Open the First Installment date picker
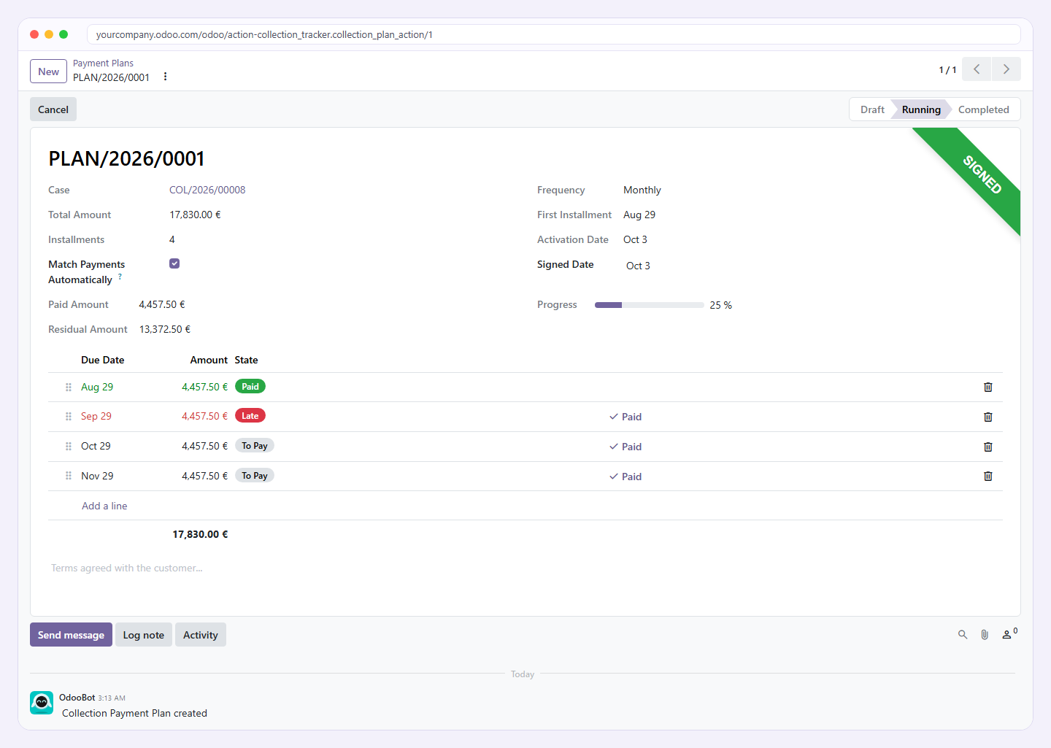This screenshot has height=748, width=1051. tap(639, 215)
